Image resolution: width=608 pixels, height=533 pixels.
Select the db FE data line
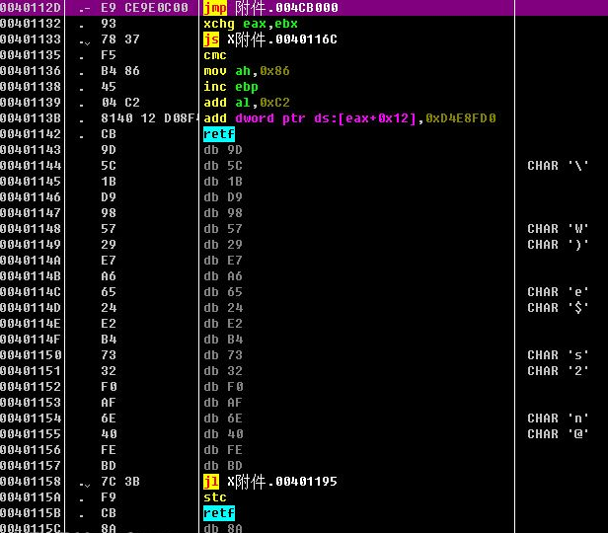point(223,450)
